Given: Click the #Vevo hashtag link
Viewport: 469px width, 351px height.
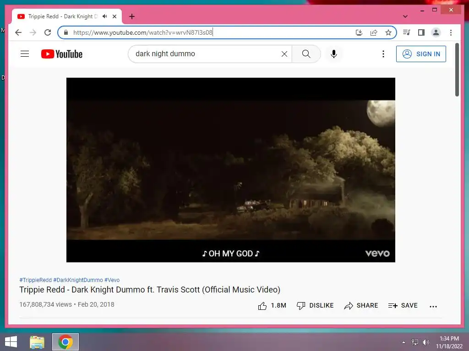Looking at the screenshot, I should (112, 280).
